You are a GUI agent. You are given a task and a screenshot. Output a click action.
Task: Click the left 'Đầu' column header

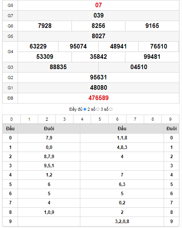[x=10, y=129]
